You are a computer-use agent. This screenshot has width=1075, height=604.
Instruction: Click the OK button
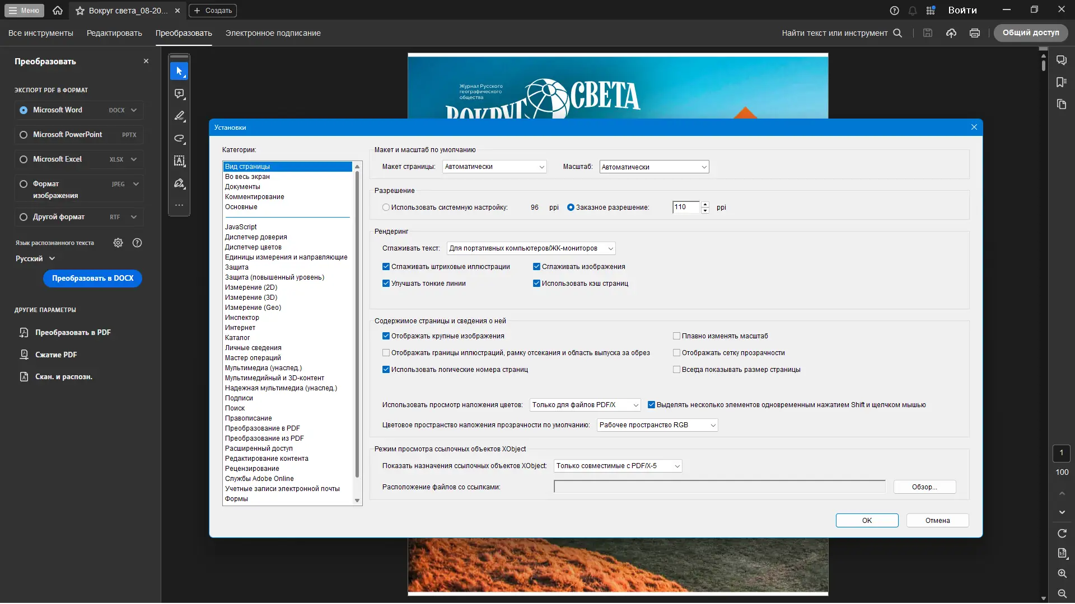(867, 521)
